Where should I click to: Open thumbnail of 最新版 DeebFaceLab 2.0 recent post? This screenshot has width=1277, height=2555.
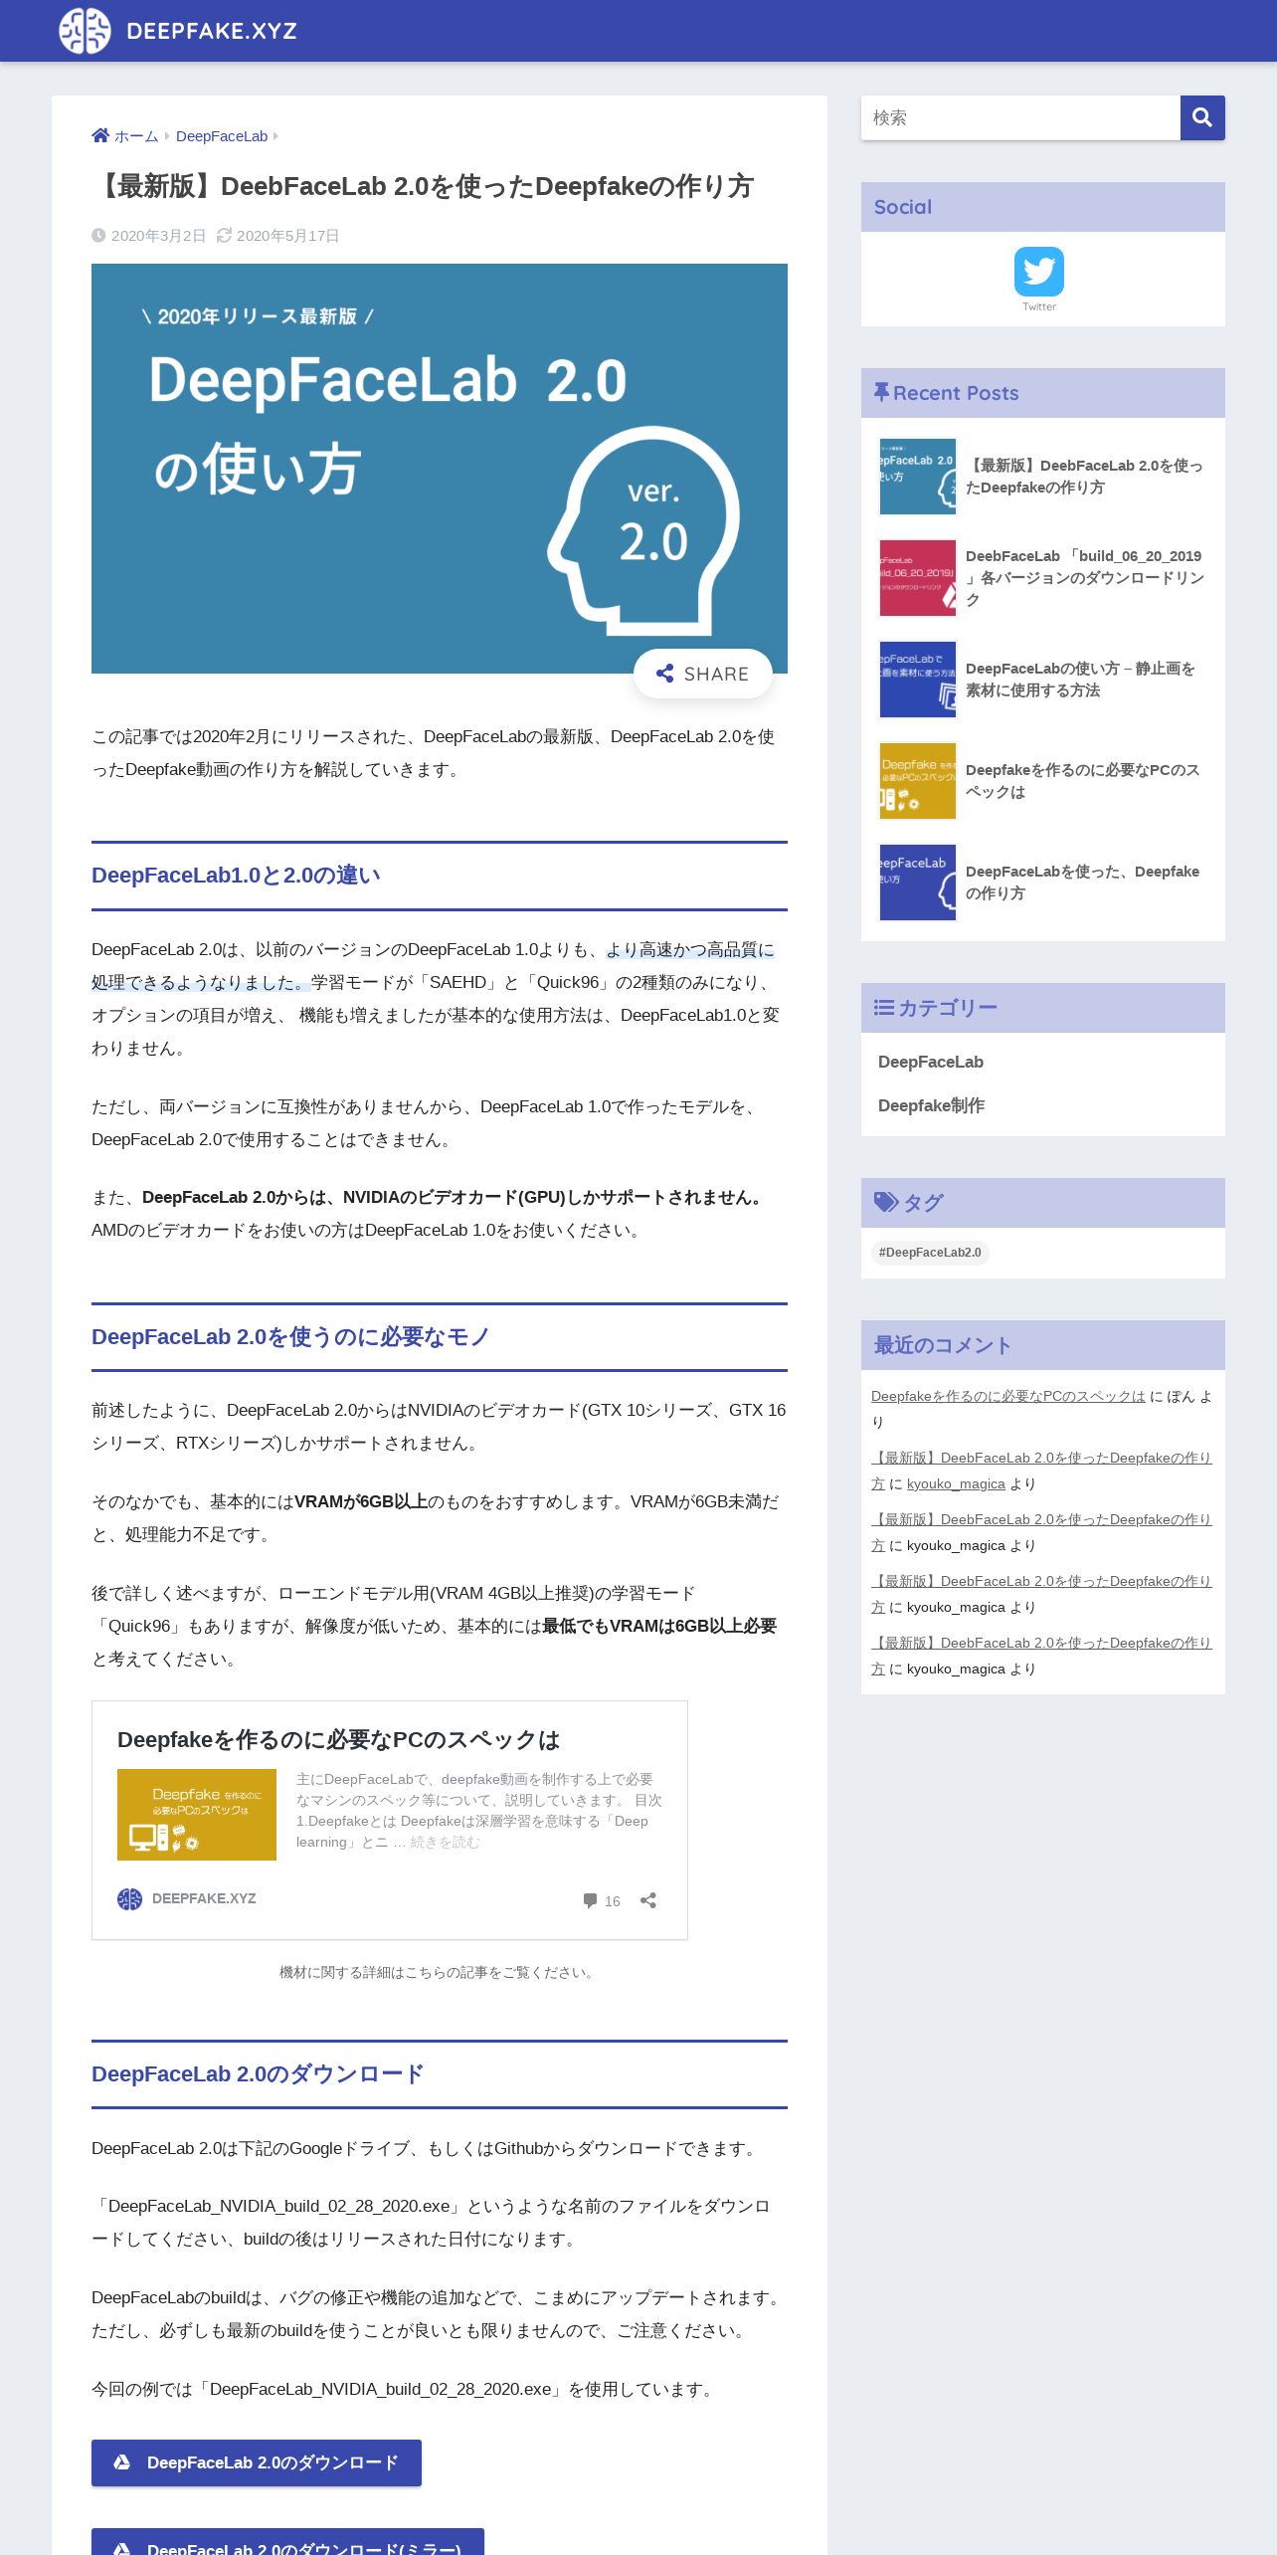tap(918, 477)
